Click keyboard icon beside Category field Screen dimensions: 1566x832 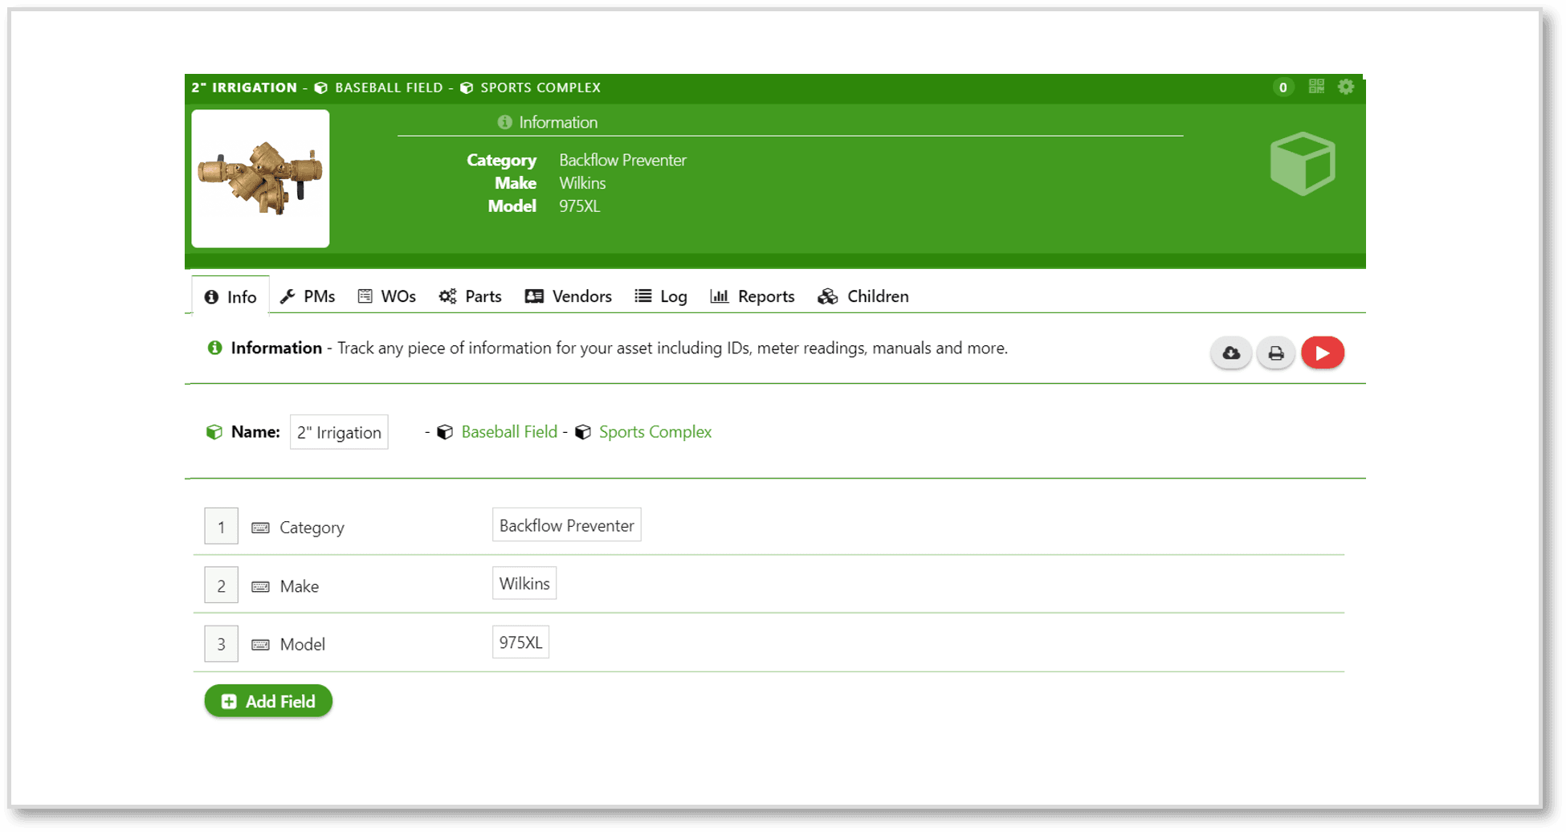[x=260, y=528]
